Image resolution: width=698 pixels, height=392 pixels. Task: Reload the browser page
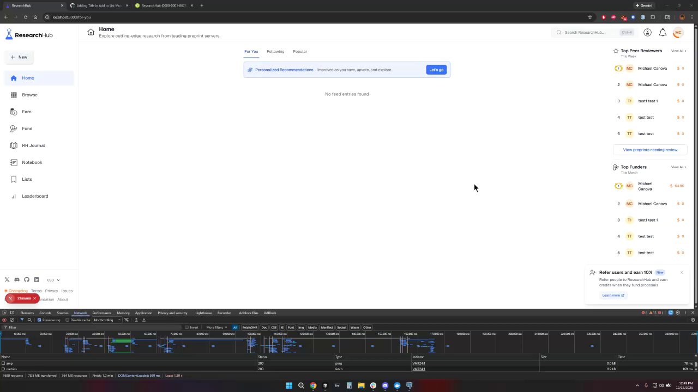25,17
